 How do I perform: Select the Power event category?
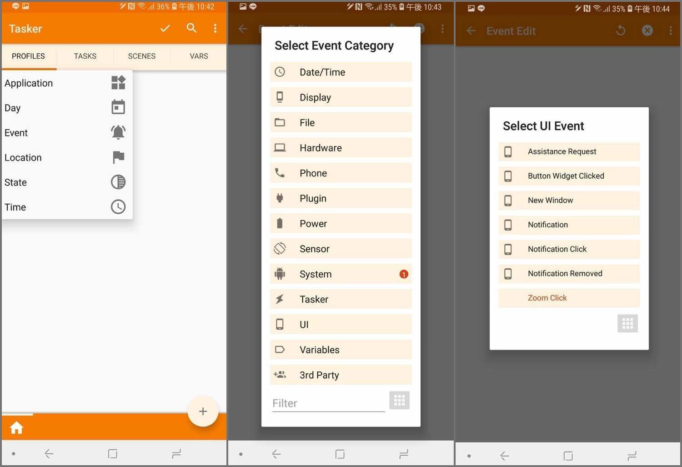[341, 223]
